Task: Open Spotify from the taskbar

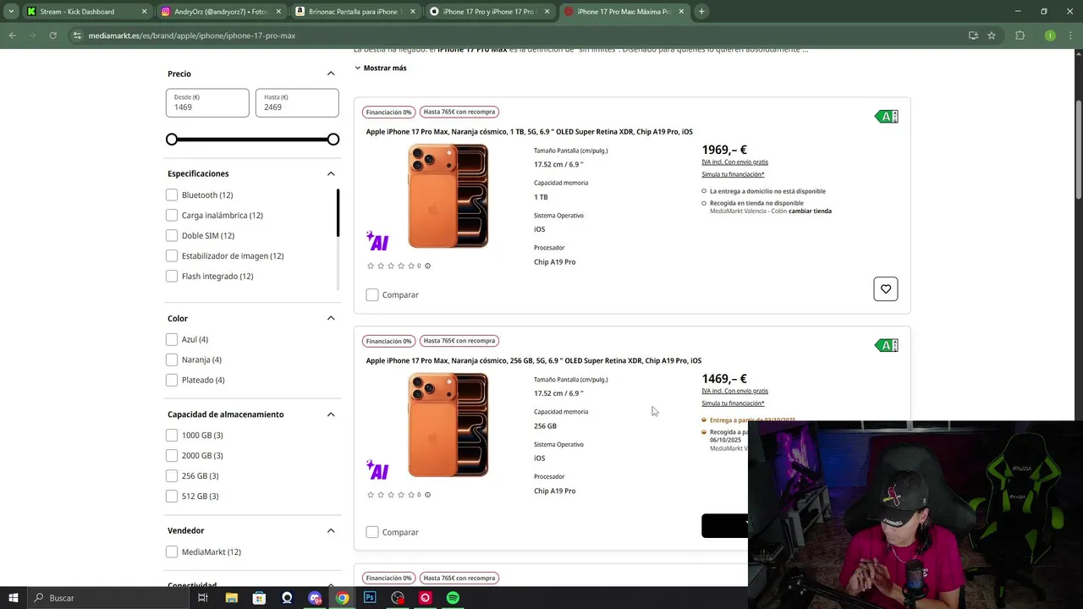Action: coord(453,598)
